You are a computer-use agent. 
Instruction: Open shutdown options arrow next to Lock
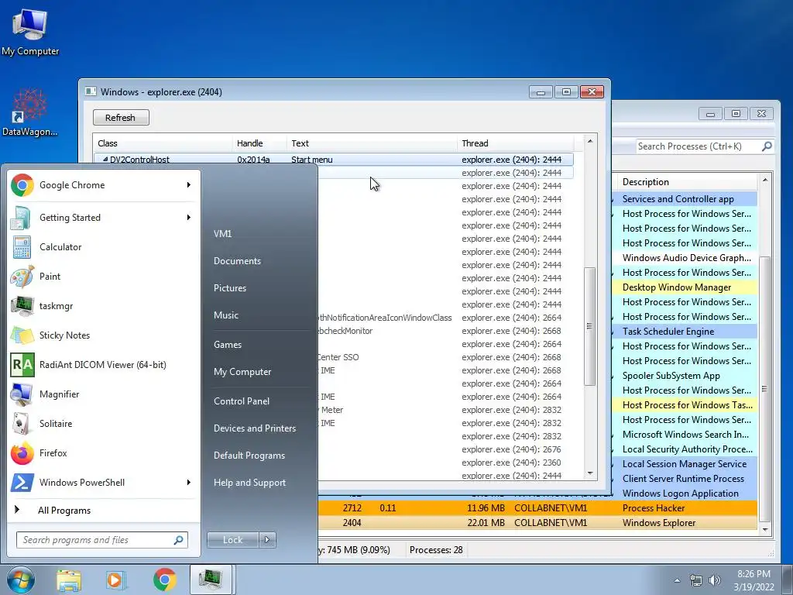tap(267, 540)
